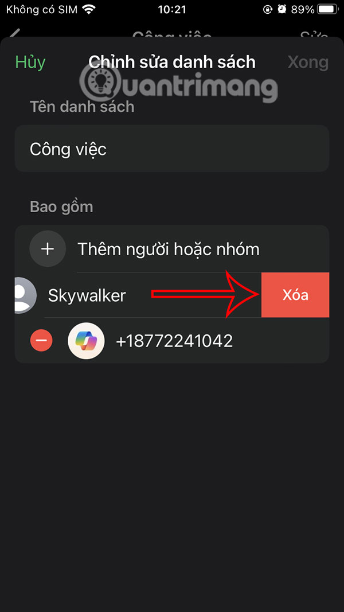Tap the rotation lock status icon
This screenshot has height=612, width=344.
pos(268,9)
